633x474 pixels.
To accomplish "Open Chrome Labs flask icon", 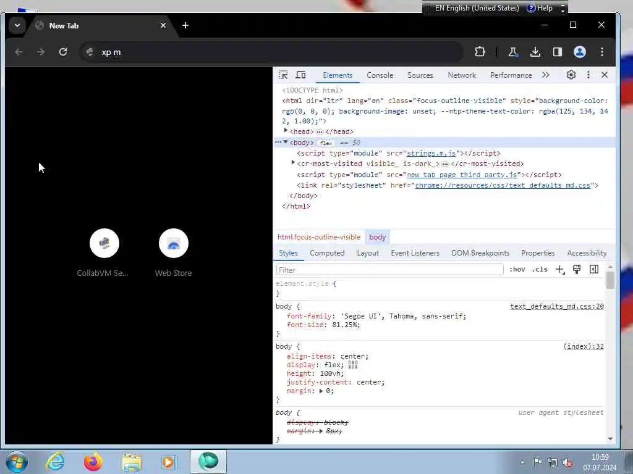I will click(512, 52).
